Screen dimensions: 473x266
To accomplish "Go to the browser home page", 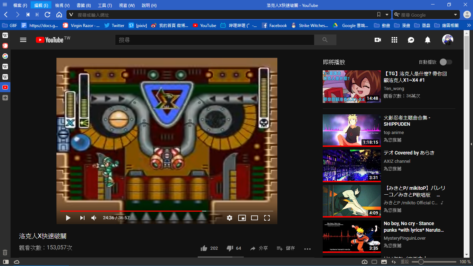I will tap(59, 15).
